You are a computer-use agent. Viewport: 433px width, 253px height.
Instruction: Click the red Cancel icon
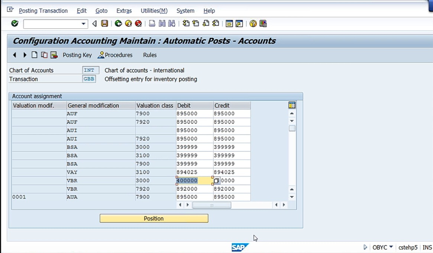tap(138, 23)
